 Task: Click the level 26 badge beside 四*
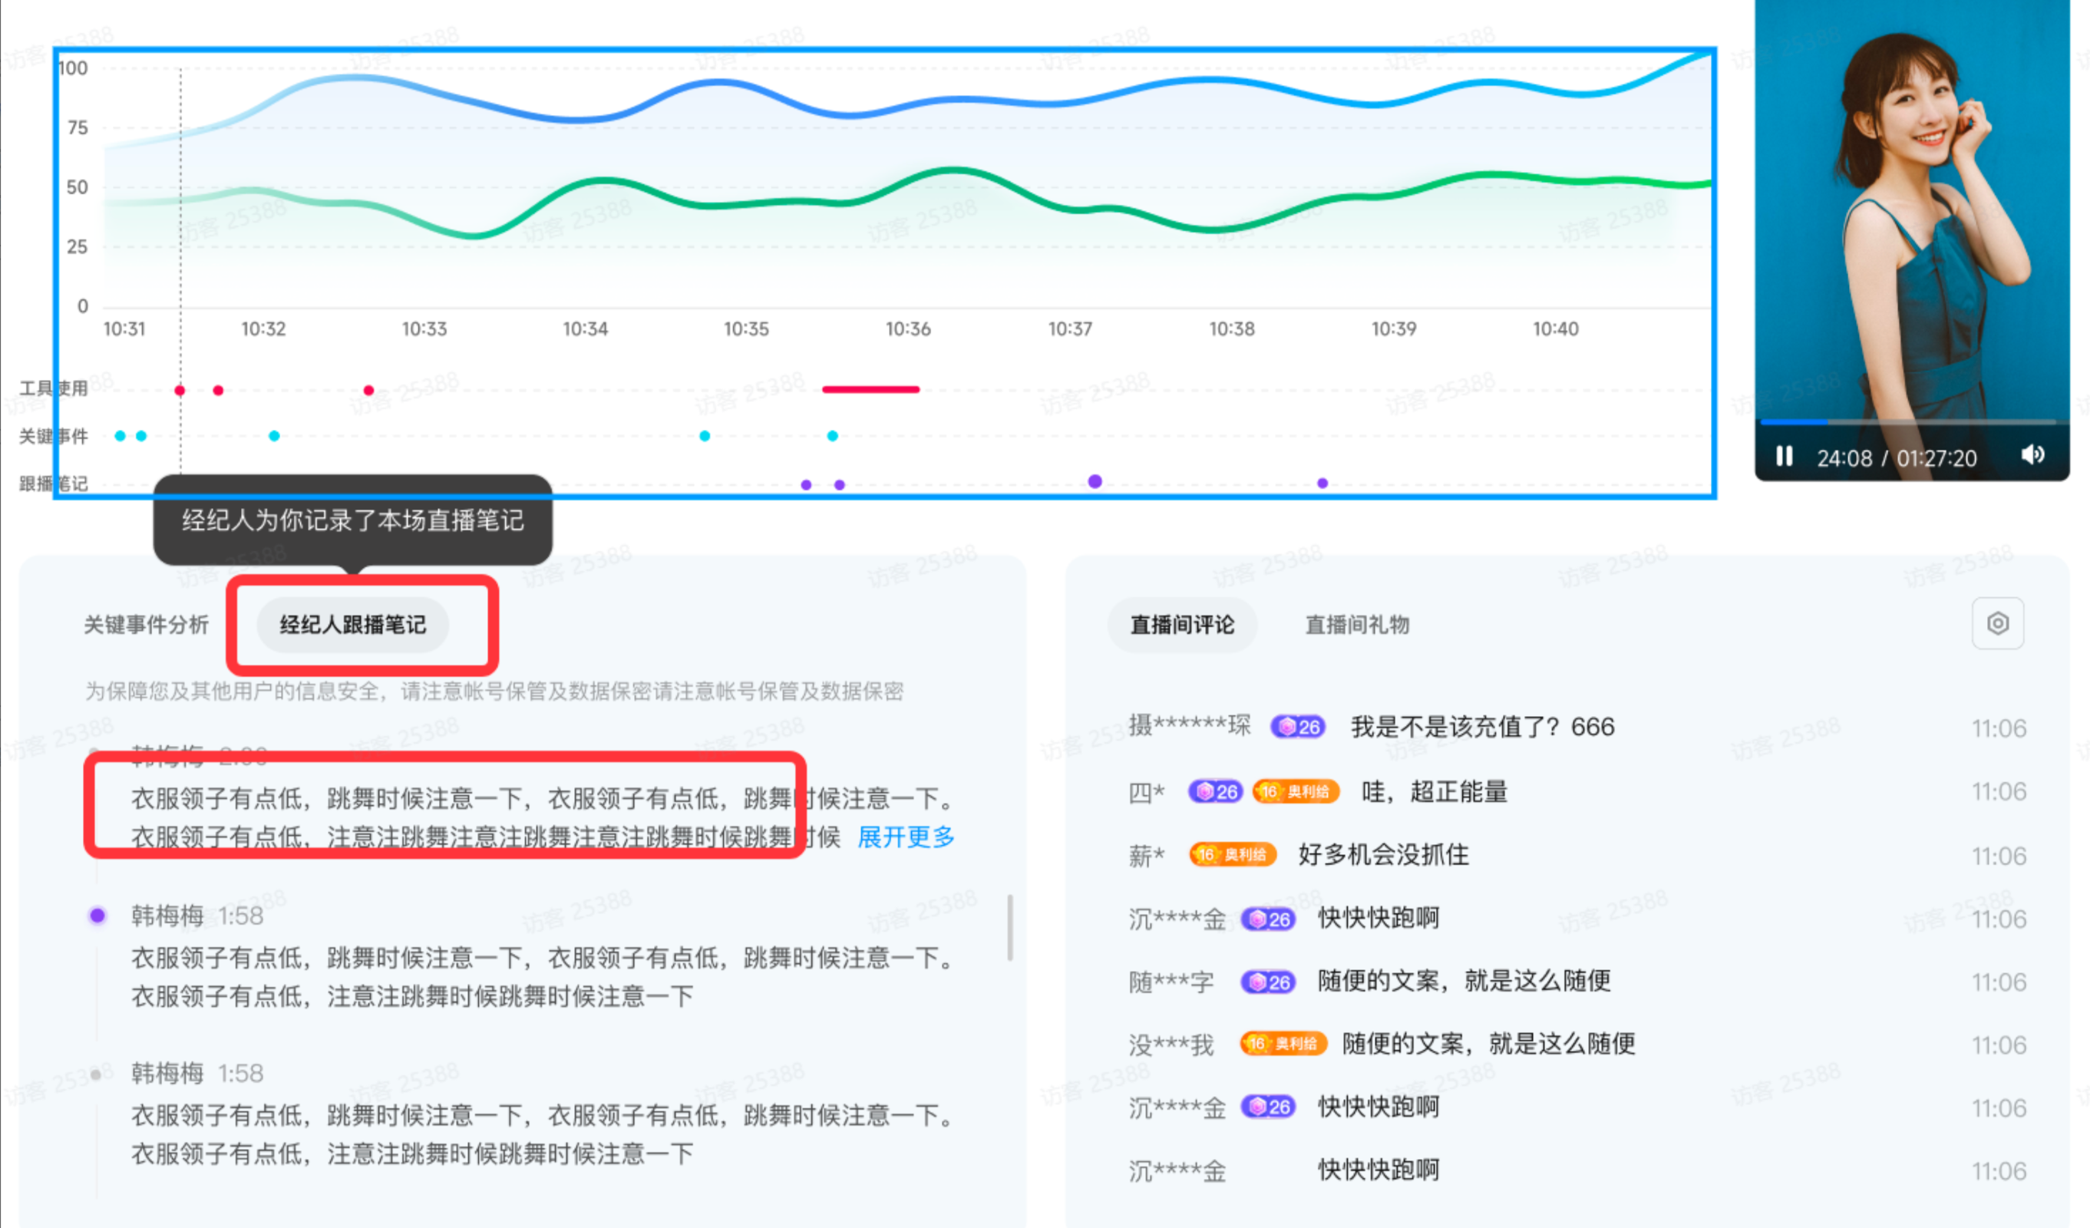click(x=1215, y=792)
